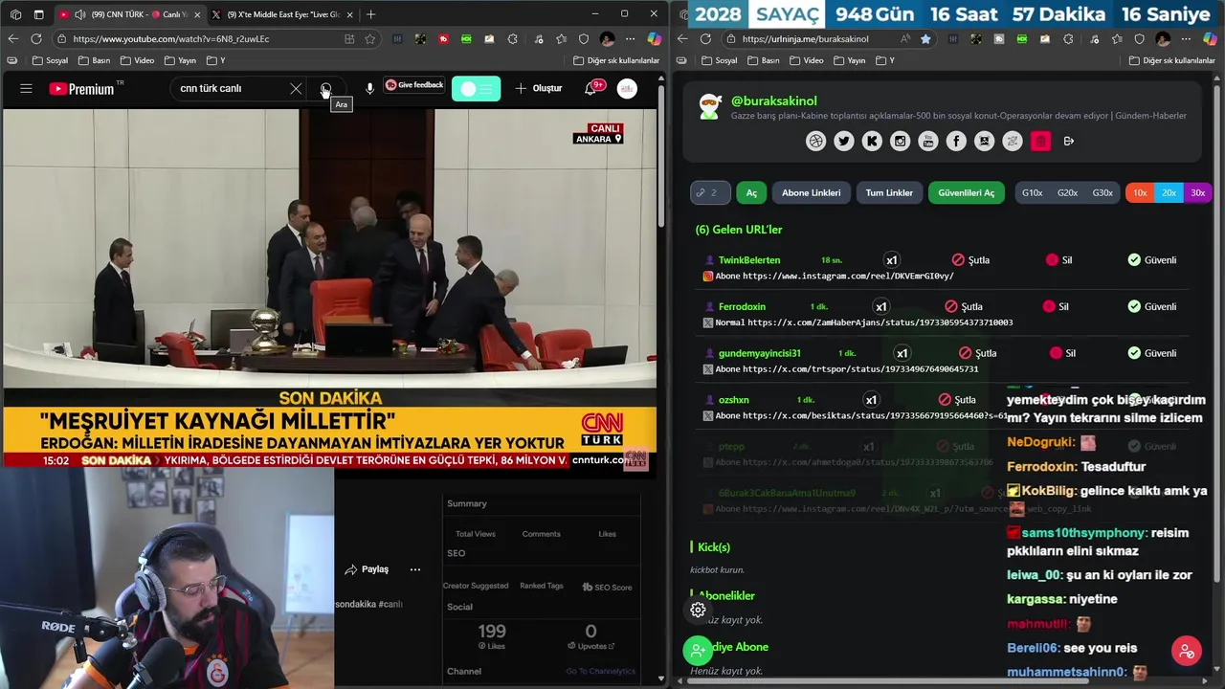Open Yayın bookmarks folder in left browser
Viewport: 1225px width, 689px height.
(x=180, y=60)
